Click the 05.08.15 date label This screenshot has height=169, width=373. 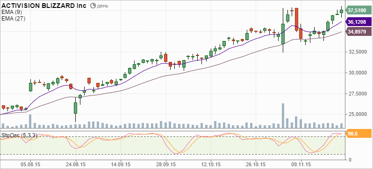(30, 164)
